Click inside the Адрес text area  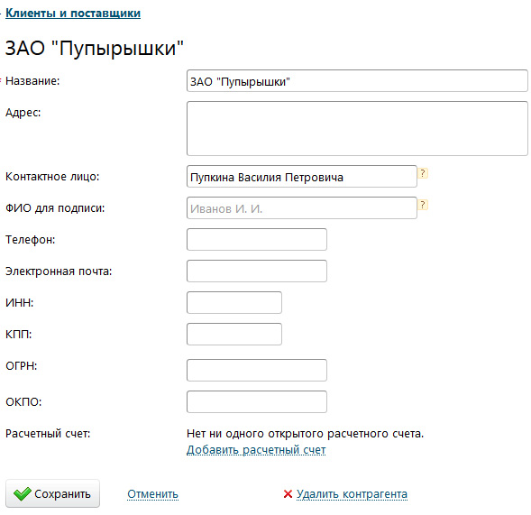click(357, 128)
